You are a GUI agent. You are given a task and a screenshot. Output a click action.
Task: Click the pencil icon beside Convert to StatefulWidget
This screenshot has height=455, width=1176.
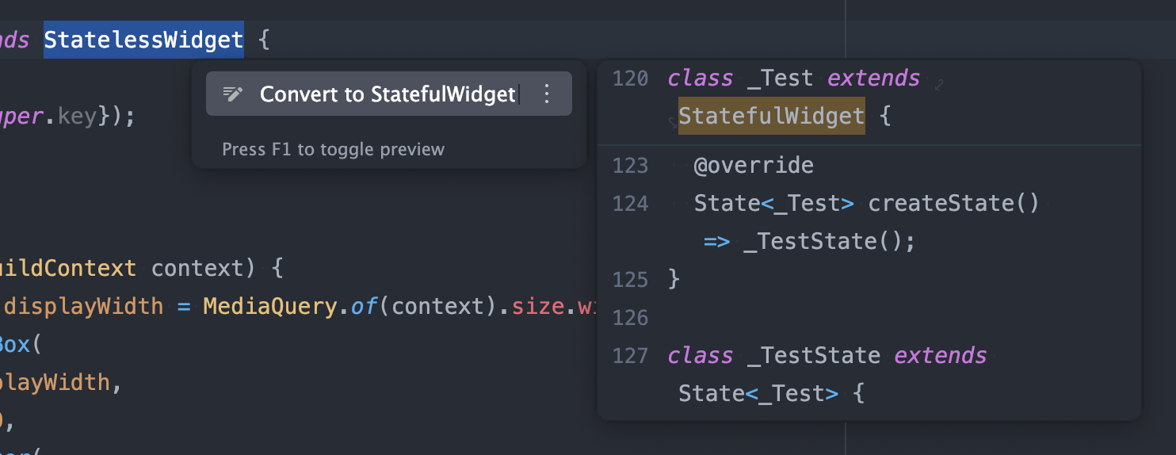point(232,94)
